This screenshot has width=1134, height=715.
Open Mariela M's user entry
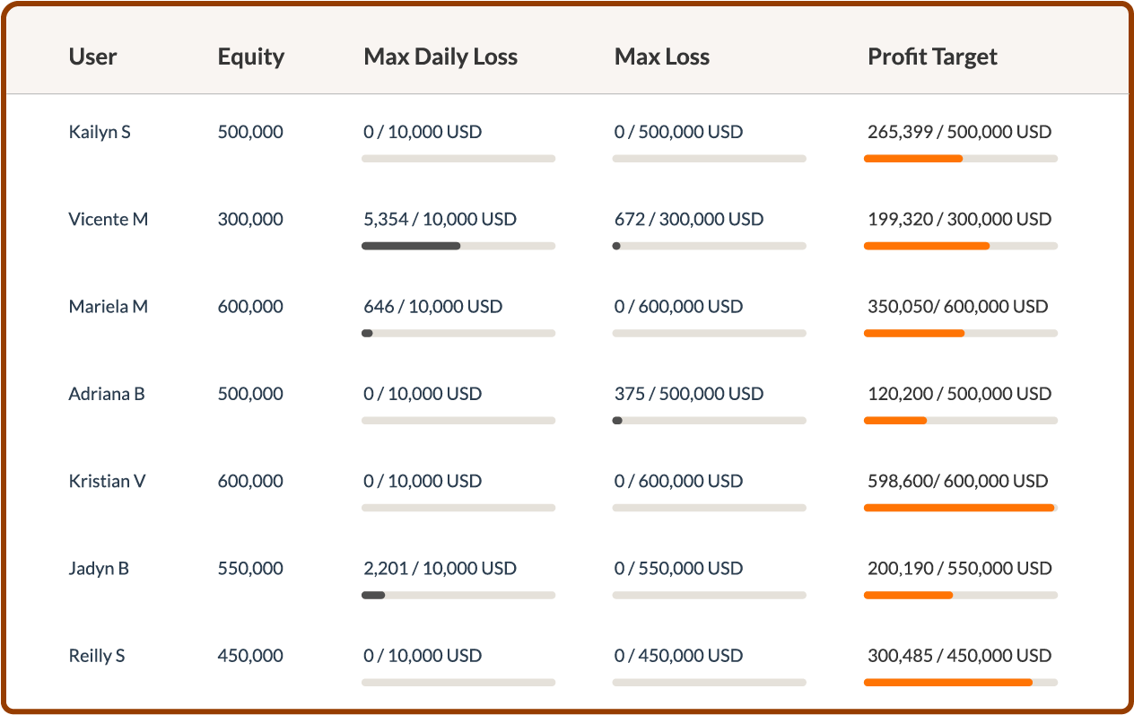coord(109,306)
